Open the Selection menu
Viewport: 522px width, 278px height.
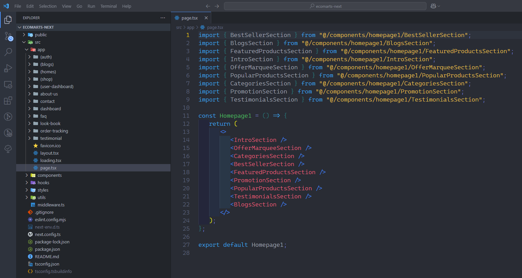click(48, 6)
